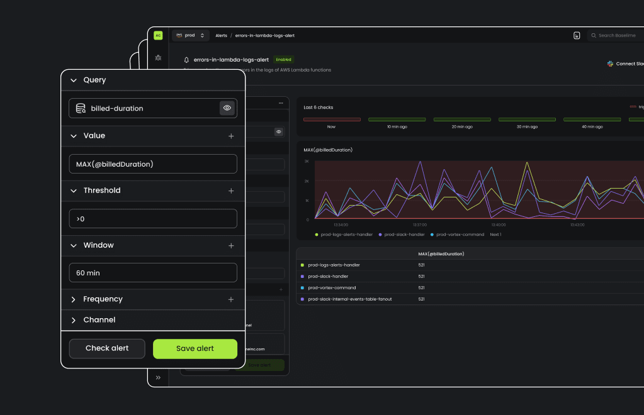This screenshot has width=644, height=415.
Task: Click the database query icon
Action: coord(81,108)
